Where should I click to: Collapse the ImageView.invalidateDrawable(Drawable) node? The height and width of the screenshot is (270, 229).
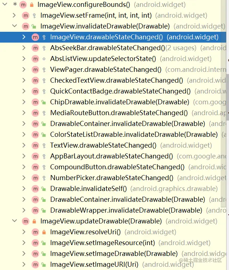(15, 26)
